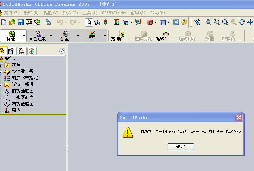Click the New document icon
The height and width of the screenshot is (171, 254).
pyautogui.click(x=4, y=22)
